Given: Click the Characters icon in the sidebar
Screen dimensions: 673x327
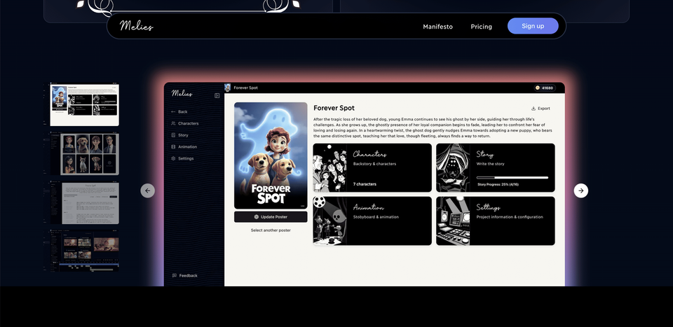Looking at the screenshot, I should pyautogui.click(x=173, y=123).
